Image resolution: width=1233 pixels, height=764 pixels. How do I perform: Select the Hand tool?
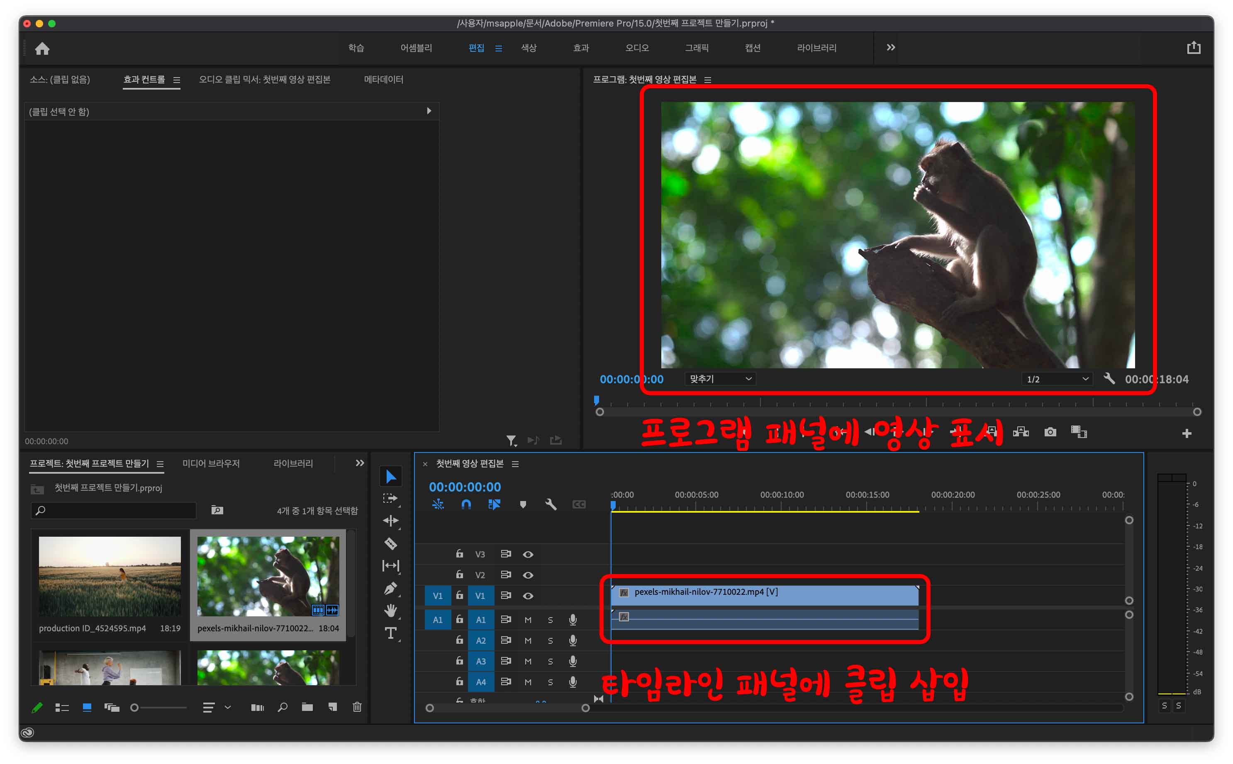click(x=390, y=611)
